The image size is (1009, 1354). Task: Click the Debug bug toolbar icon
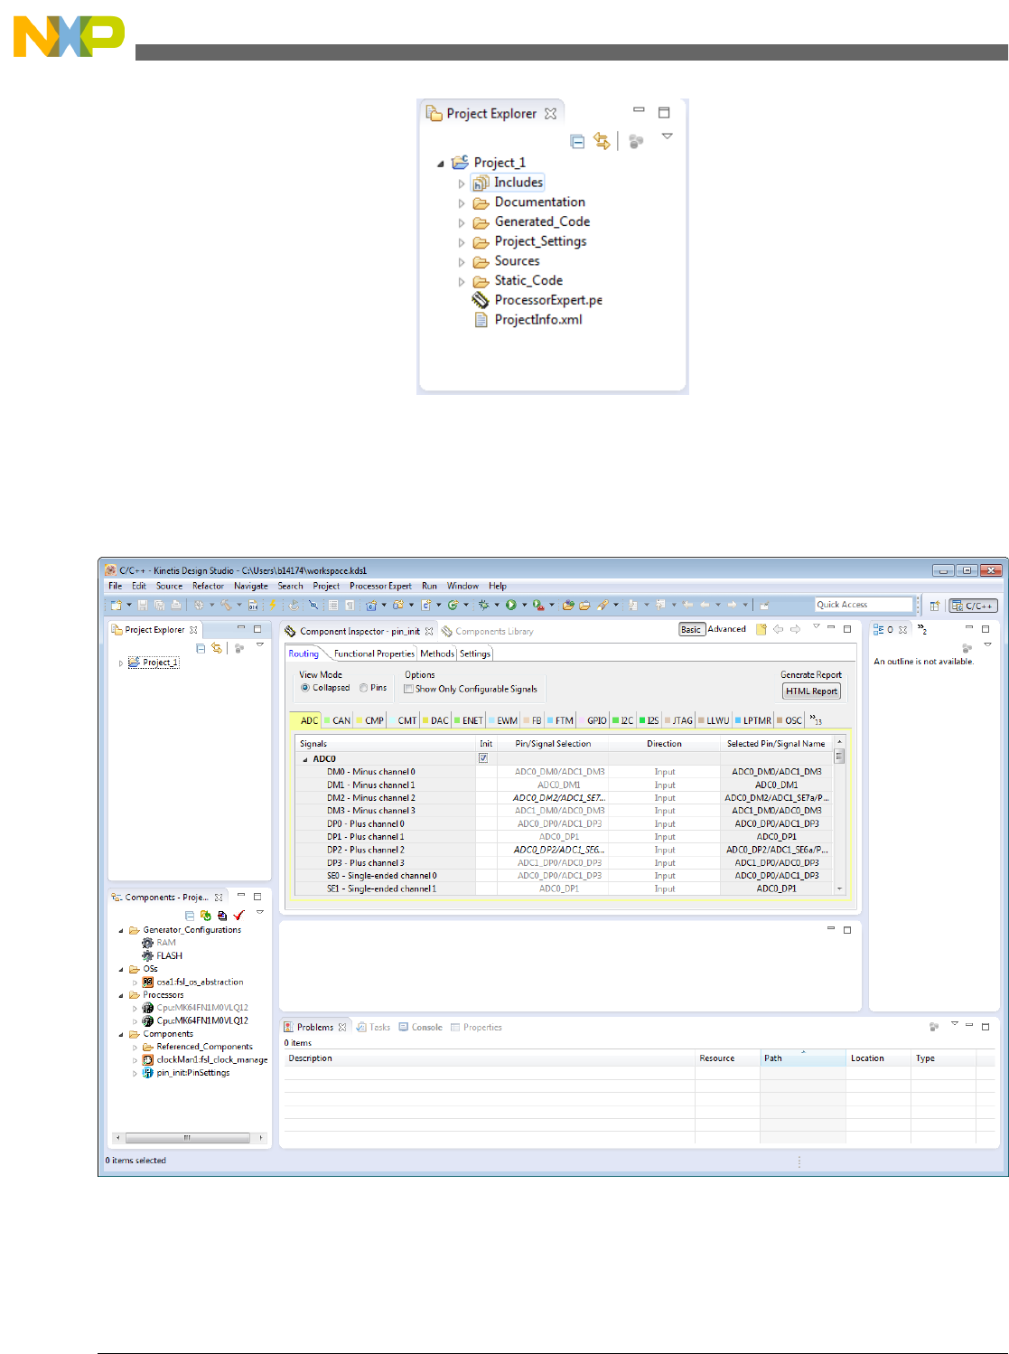(483, 605)
